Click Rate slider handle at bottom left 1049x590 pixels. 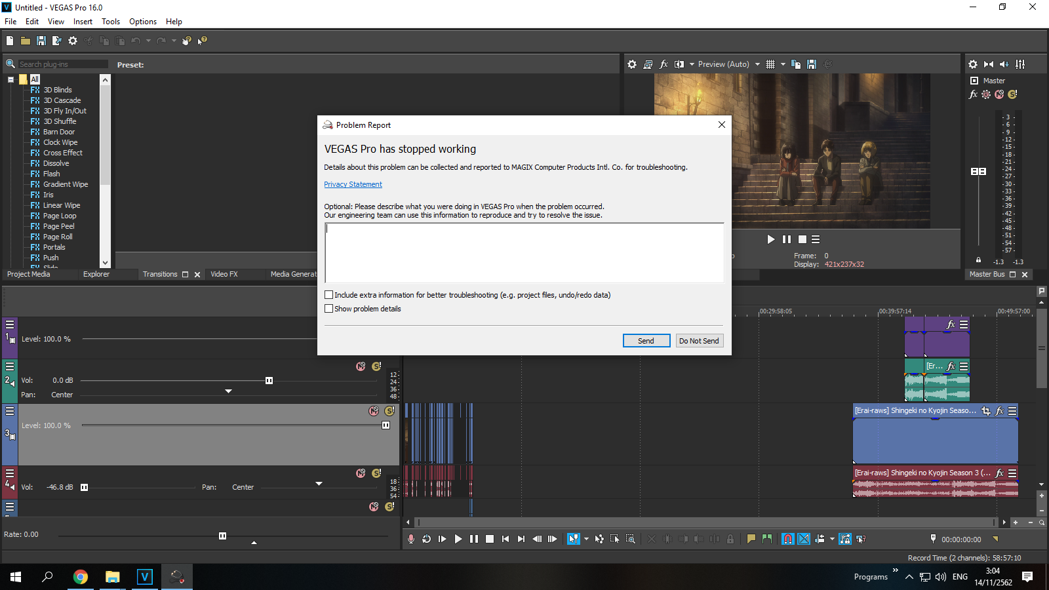[x=222, y=536]
